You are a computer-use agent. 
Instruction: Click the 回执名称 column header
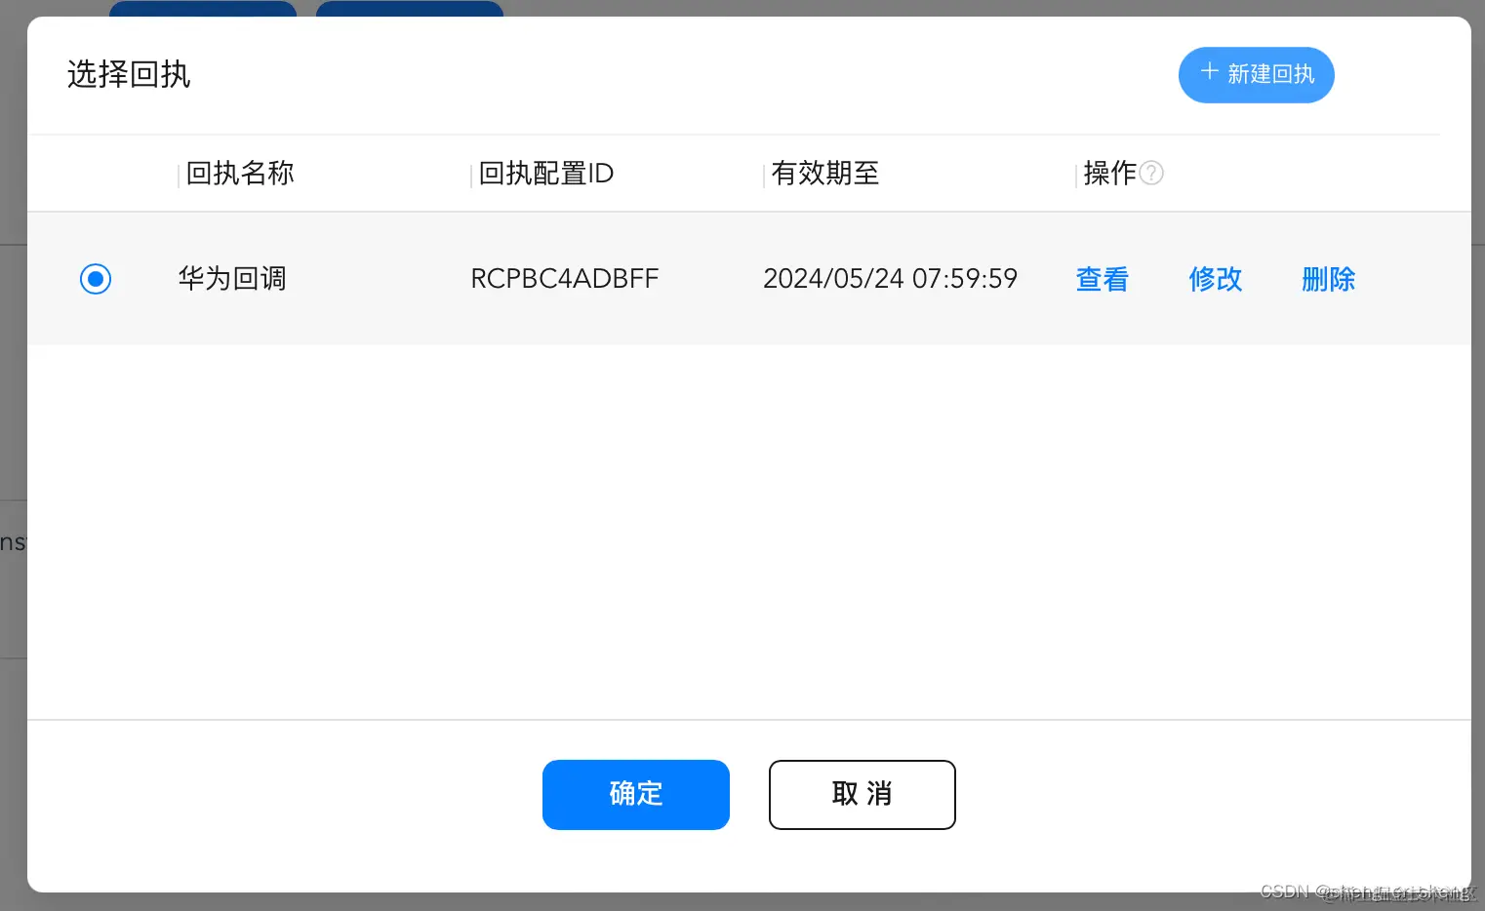(x=239, y=173)
